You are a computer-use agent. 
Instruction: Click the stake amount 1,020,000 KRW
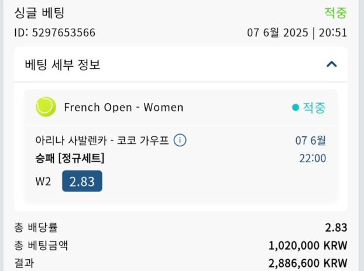pos(308,245)
